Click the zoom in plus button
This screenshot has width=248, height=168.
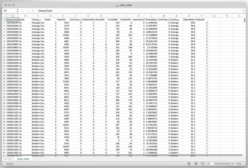tap(232, 164)
